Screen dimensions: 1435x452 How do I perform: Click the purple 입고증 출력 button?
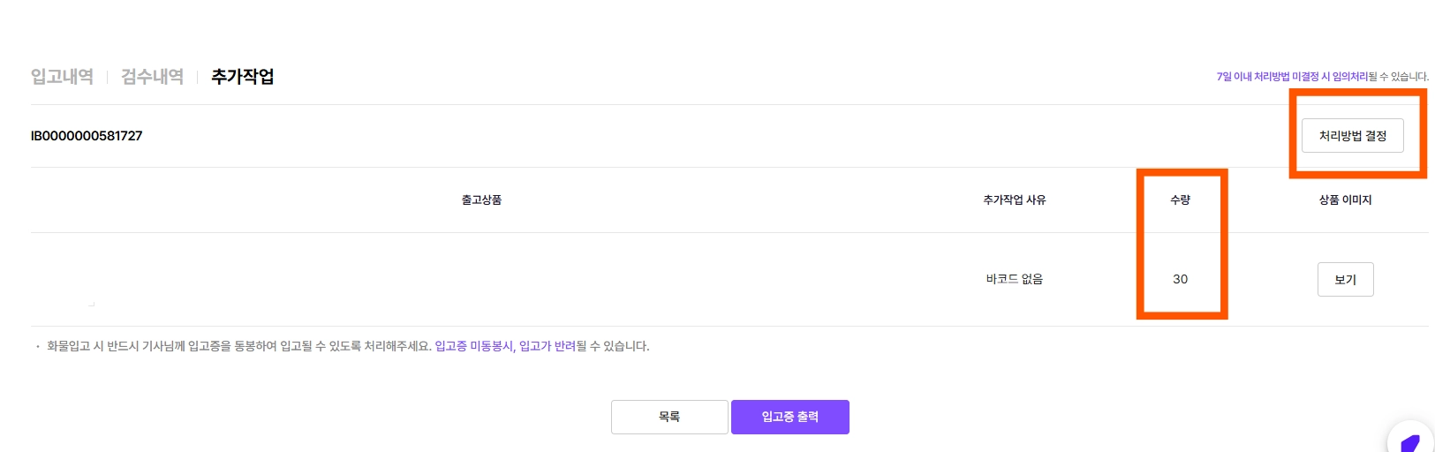point(790,417)
